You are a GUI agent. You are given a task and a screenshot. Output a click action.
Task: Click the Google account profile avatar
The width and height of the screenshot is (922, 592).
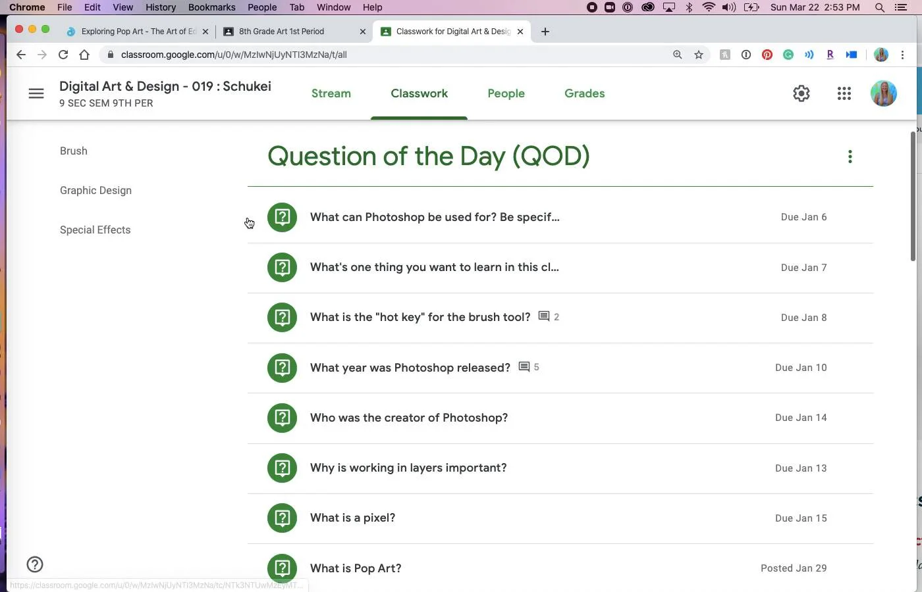click(883, 93)
